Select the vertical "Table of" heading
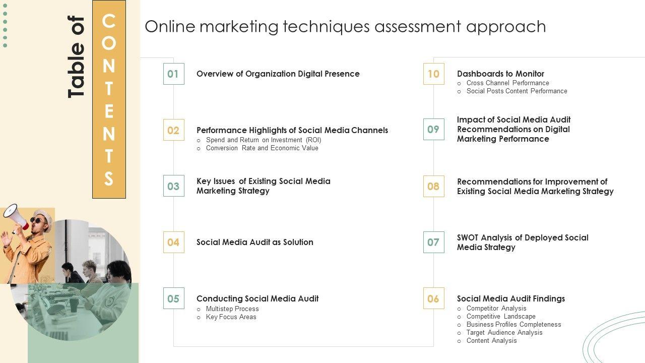645x363 pixels. (76, 57)
